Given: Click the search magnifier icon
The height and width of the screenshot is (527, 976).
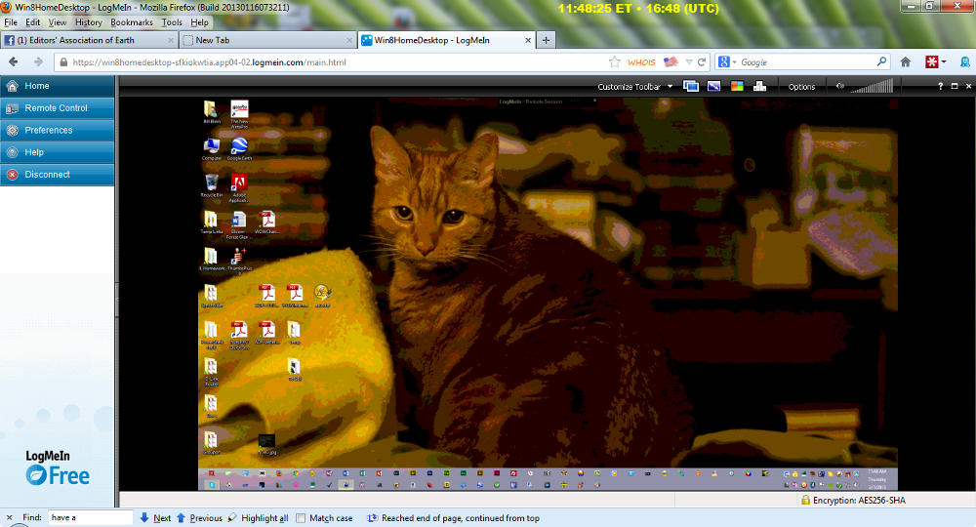Looking at the screenshot, I should pyautogui.click(x=881, y=62).
